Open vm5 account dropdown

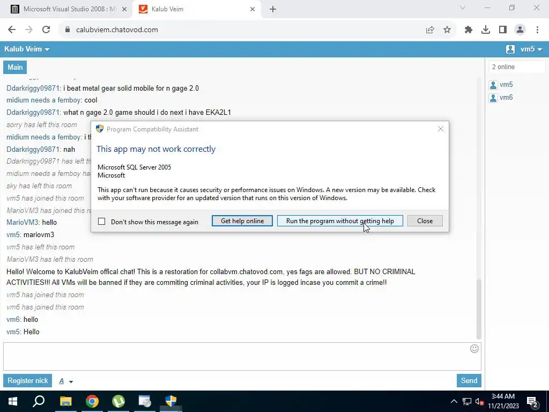pyautogui.click(x=531, y=49)
